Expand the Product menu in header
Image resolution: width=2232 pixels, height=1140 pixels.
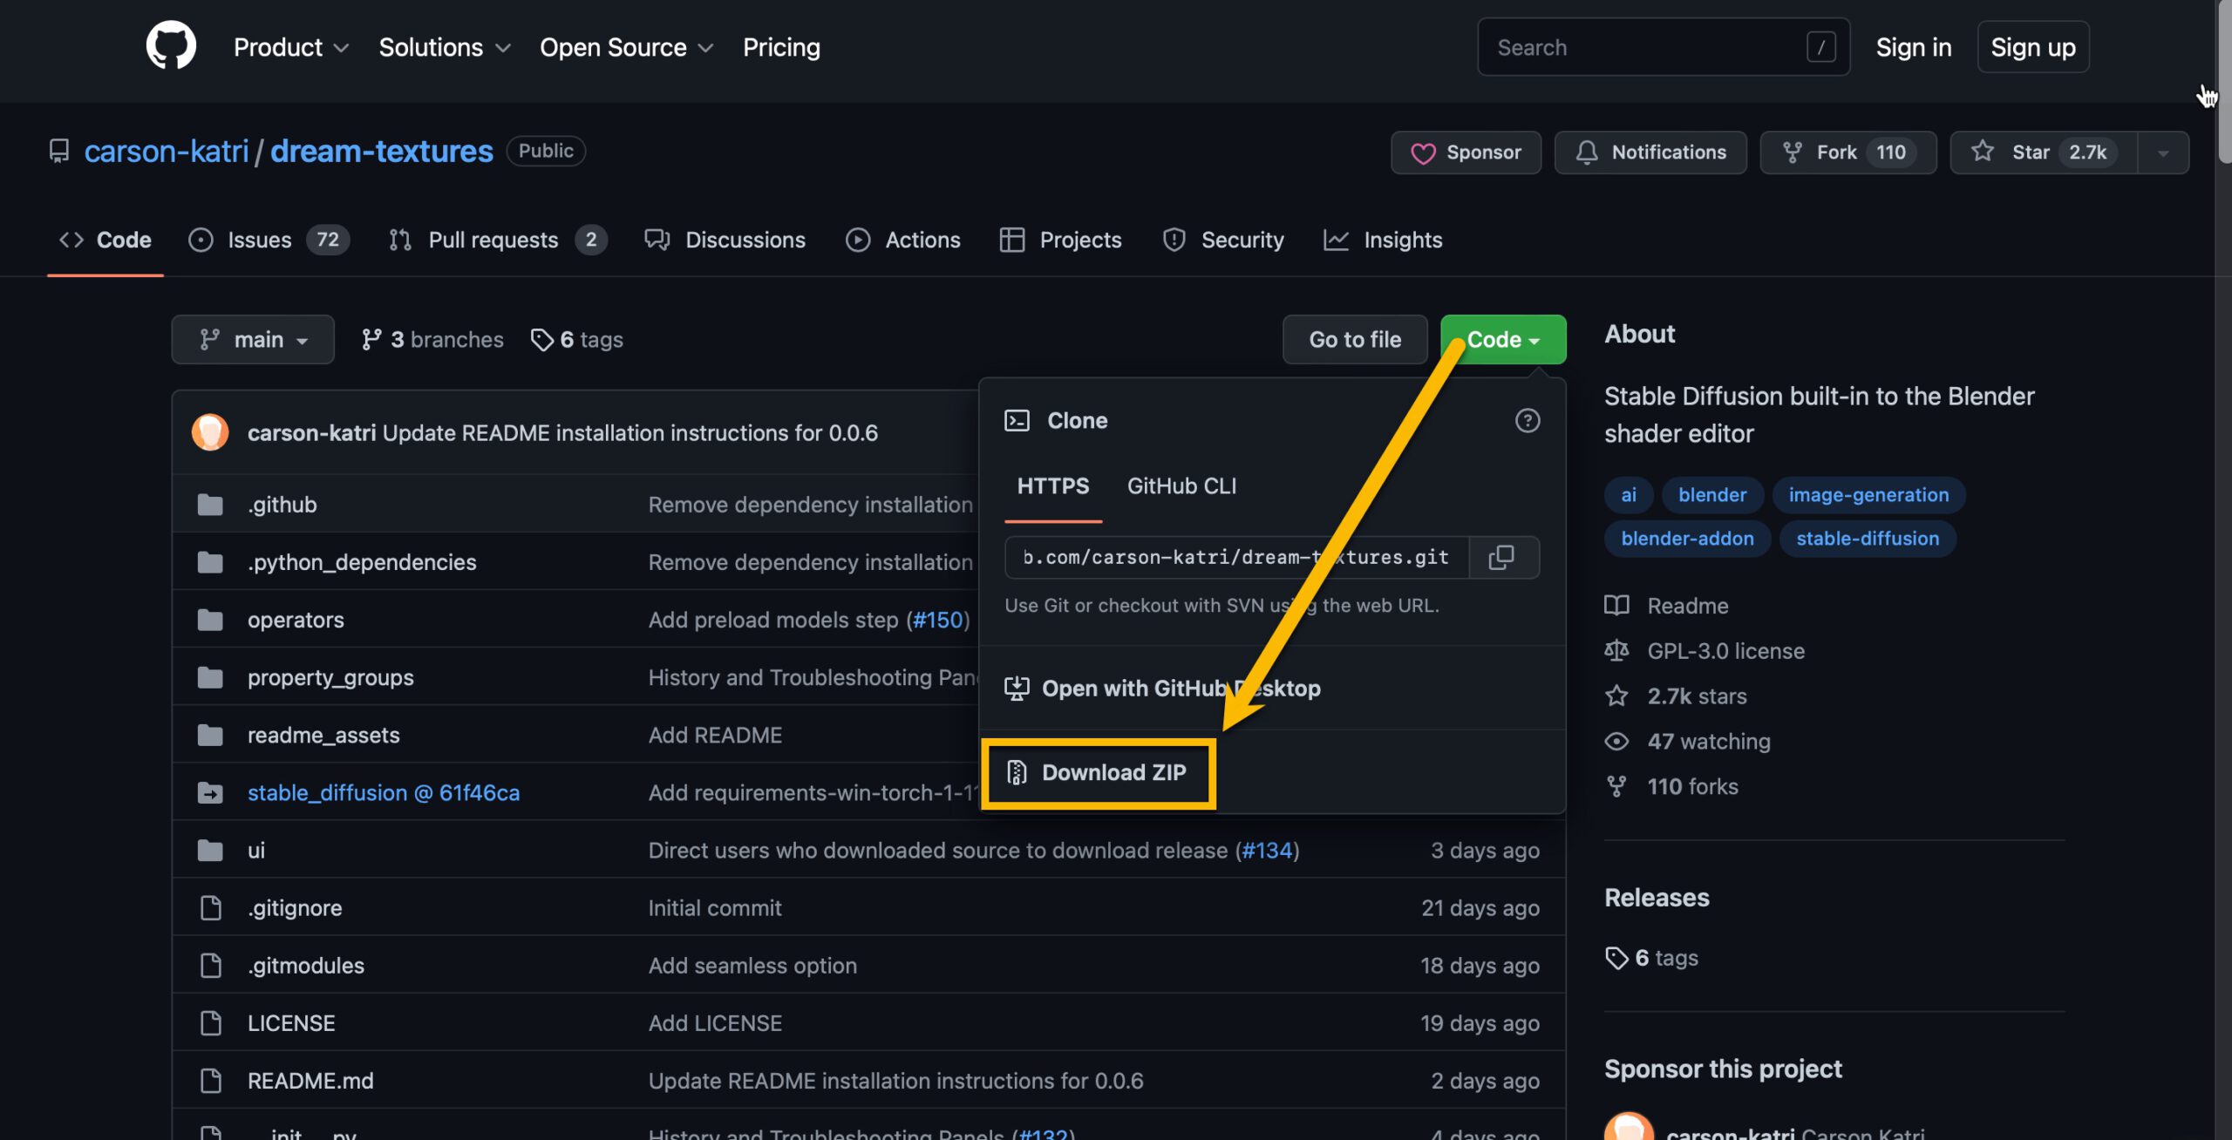click(291, 47)
